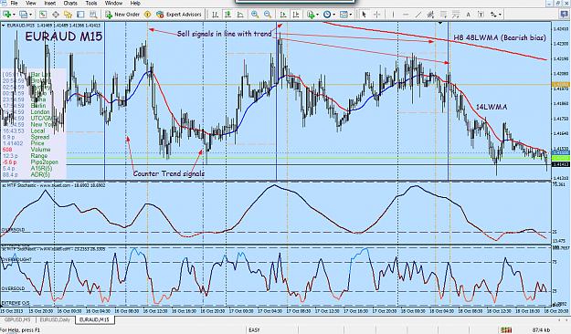Image resolution: width=571 pixels, height=334 pixels.
Task: Select the text drawing tool A
Action: pyautogui.click(x=469, y=15)
